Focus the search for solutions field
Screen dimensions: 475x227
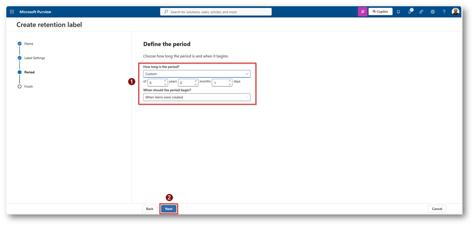216,12
